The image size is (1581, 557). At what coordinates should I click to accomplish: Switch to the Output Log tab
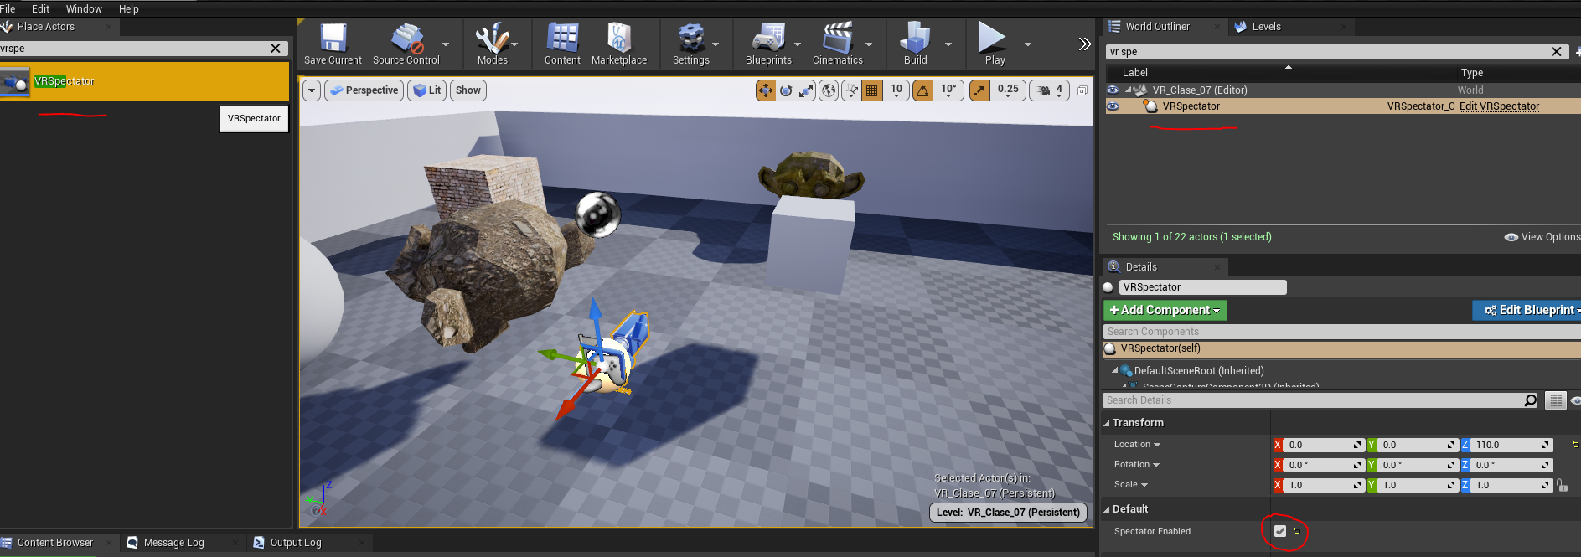[295, 543]
